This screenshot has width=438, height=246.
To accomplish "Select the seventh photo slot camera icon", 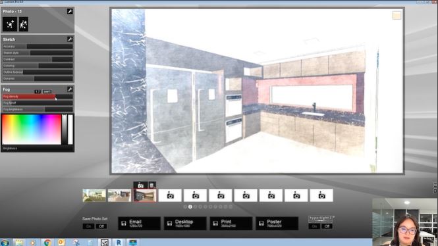I will tap(246, 195).
